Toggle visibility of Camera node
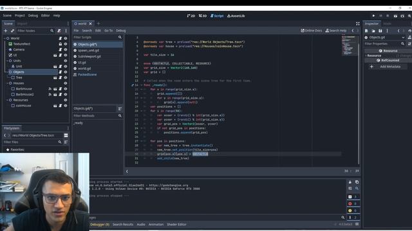This screenshot has width=412, height=231. coord(66,49)
